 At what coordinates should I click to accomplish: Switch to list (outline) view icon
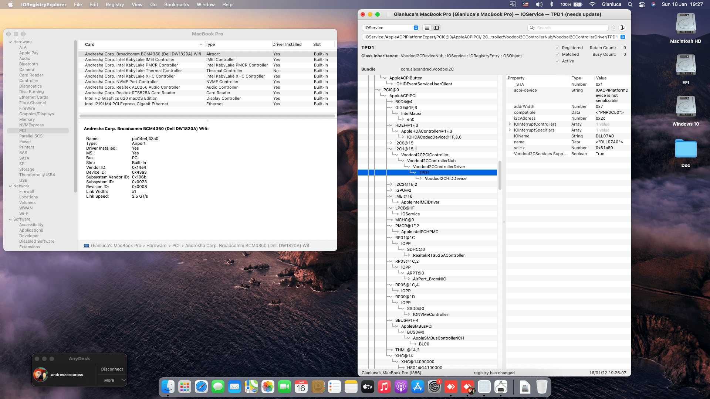pos(427,28)
